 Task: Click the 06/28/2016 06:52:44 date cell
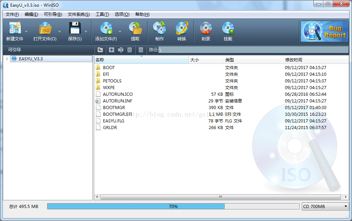pyautogui.click(x=306, y=94)
